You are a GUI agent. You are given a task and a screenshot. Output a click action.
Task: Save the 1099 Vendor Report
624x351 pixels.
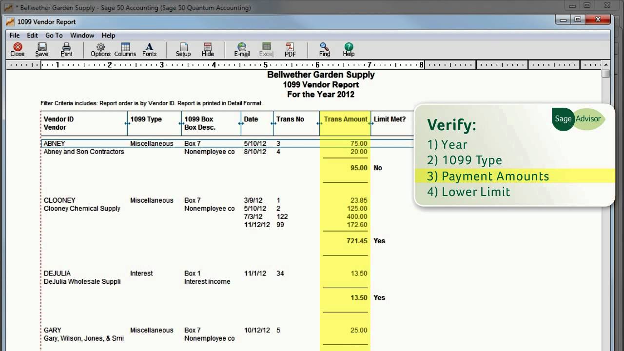41,49
